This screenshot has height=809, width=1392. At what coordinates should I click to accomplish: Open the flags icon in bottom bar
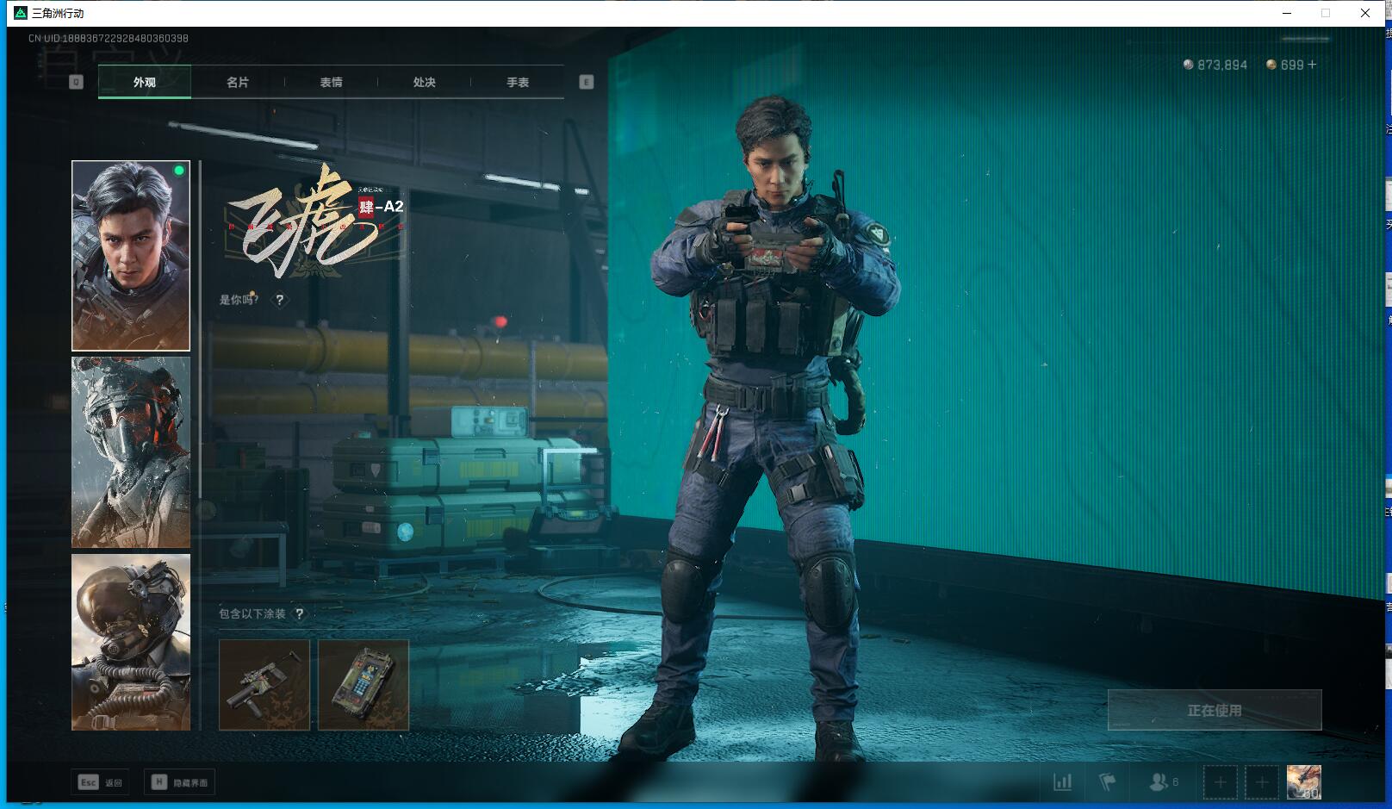1107,782
